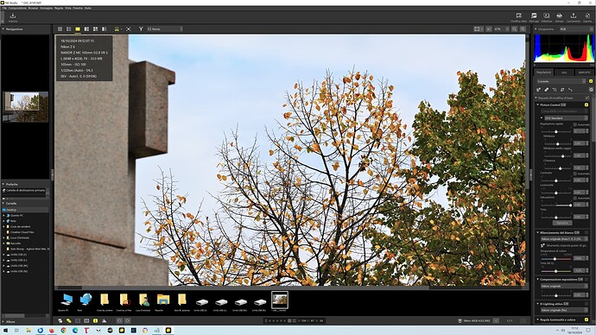Enable Automatico for Regolazione rapida
The height and width of the screenshot is (335, 596).
(575, 124)
